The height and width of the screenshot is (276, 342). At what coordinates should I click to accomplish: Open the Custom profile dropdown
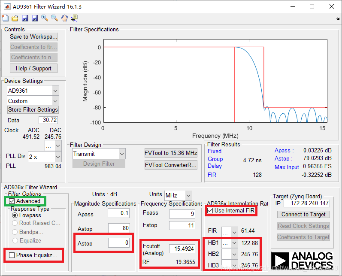33,101
